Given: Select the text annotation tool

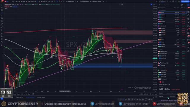Looking at the screenshot, I should click(2, 16).
